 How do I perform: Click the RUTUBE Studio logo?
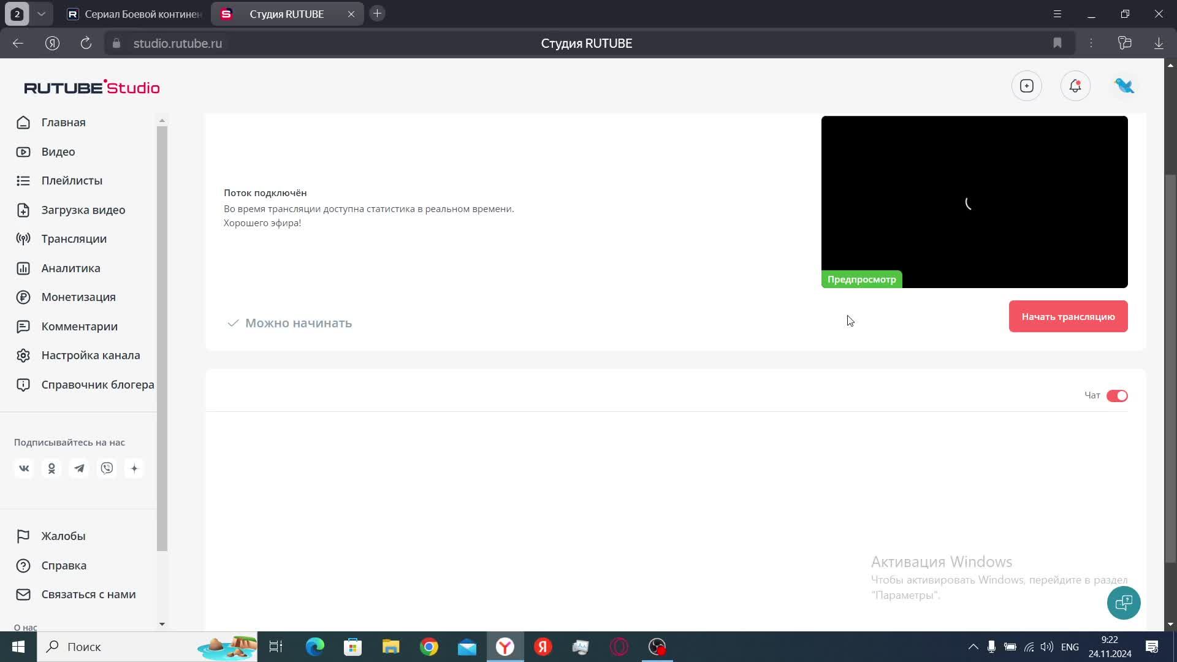point(92,87)
